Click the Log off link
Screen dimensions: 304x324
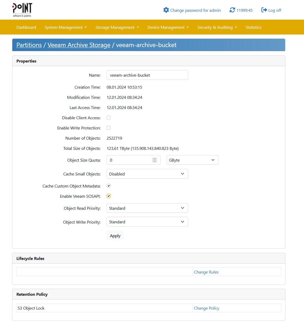coord(275,10)
